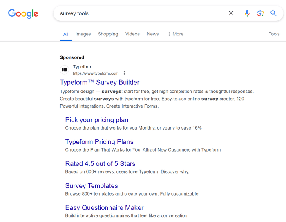The image size is (286, 222).
Task: Switch to the Images tab
Action: (83, 34)
